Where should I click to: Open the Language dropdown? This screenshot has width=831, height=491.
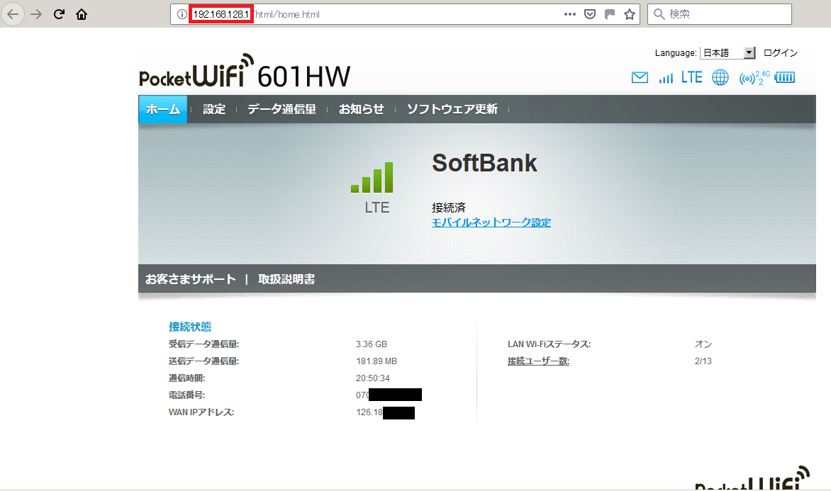pyautogui.click(x=727, y=53)
